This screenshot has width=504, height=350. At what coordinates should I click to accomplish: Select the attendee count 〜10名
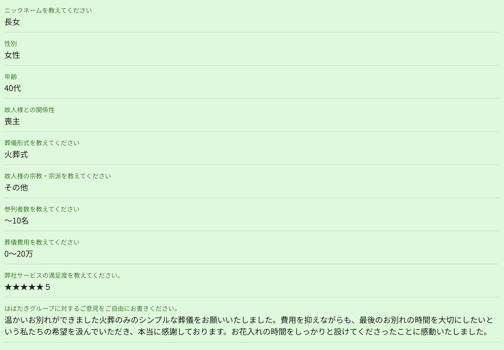(x=17, y=221)
